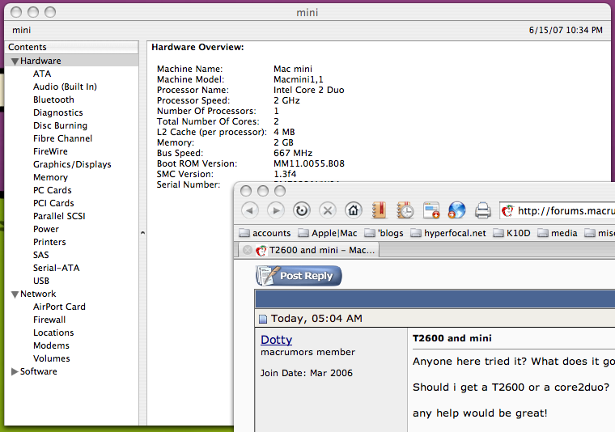Open Dotty's profile link
615x432 pixels.
277,340
